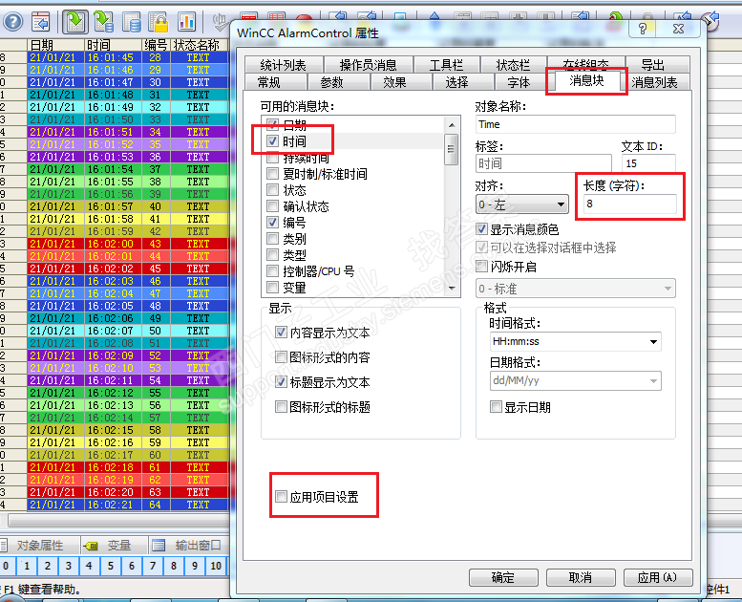Enable 闪烁开启 checkbox
742x602 pixels.
(x=481, y=267)
